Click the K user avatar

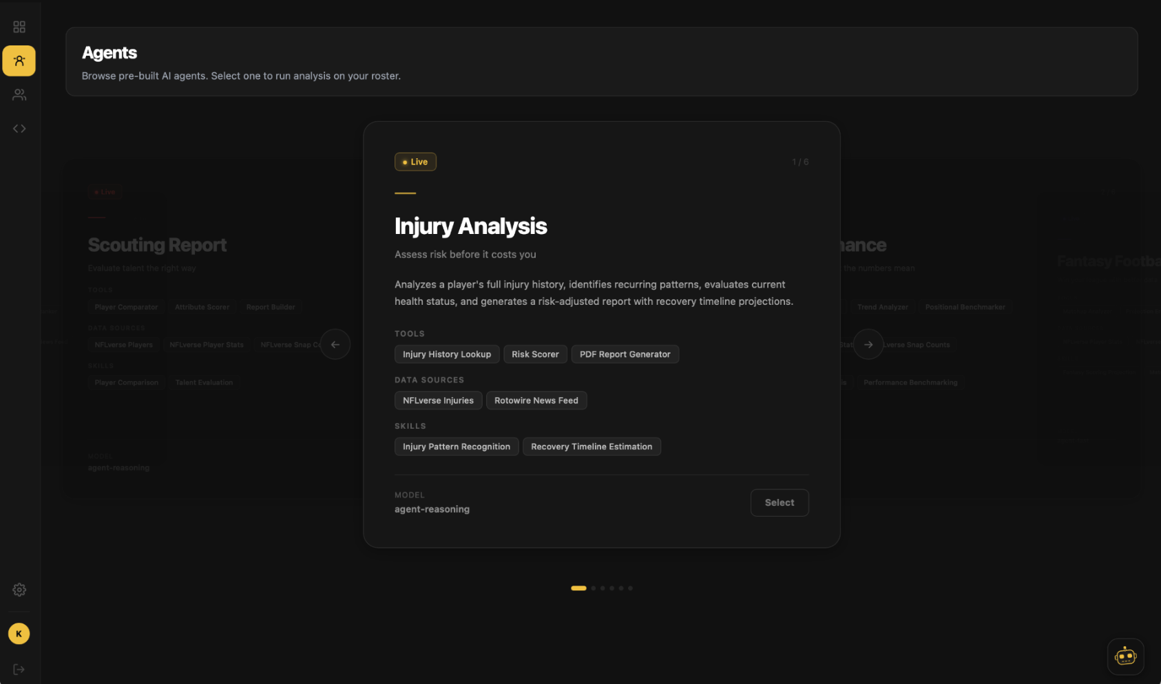pos(19,634)
